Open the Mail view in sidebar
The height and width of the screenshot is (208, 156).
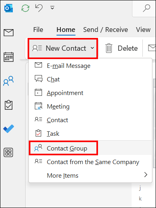coord(8,33)
